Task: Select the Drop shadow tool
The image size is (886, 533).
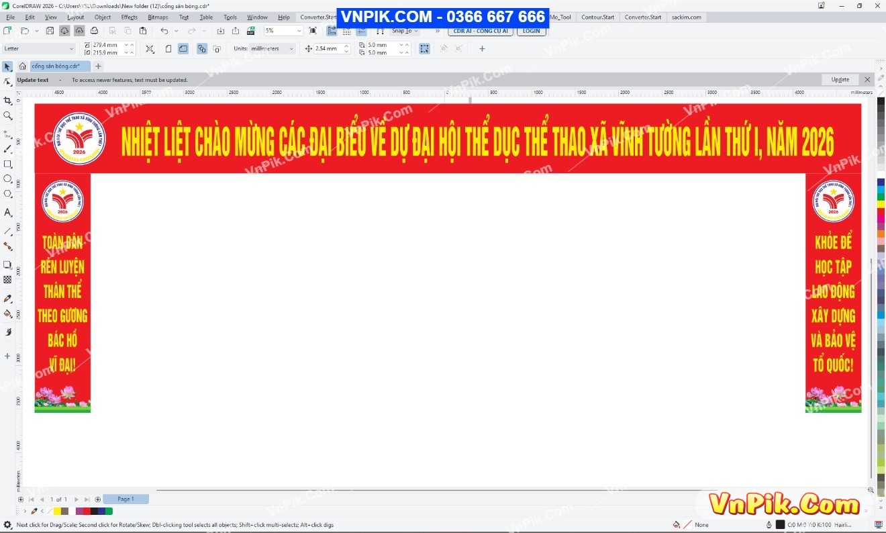Action: 7,264
